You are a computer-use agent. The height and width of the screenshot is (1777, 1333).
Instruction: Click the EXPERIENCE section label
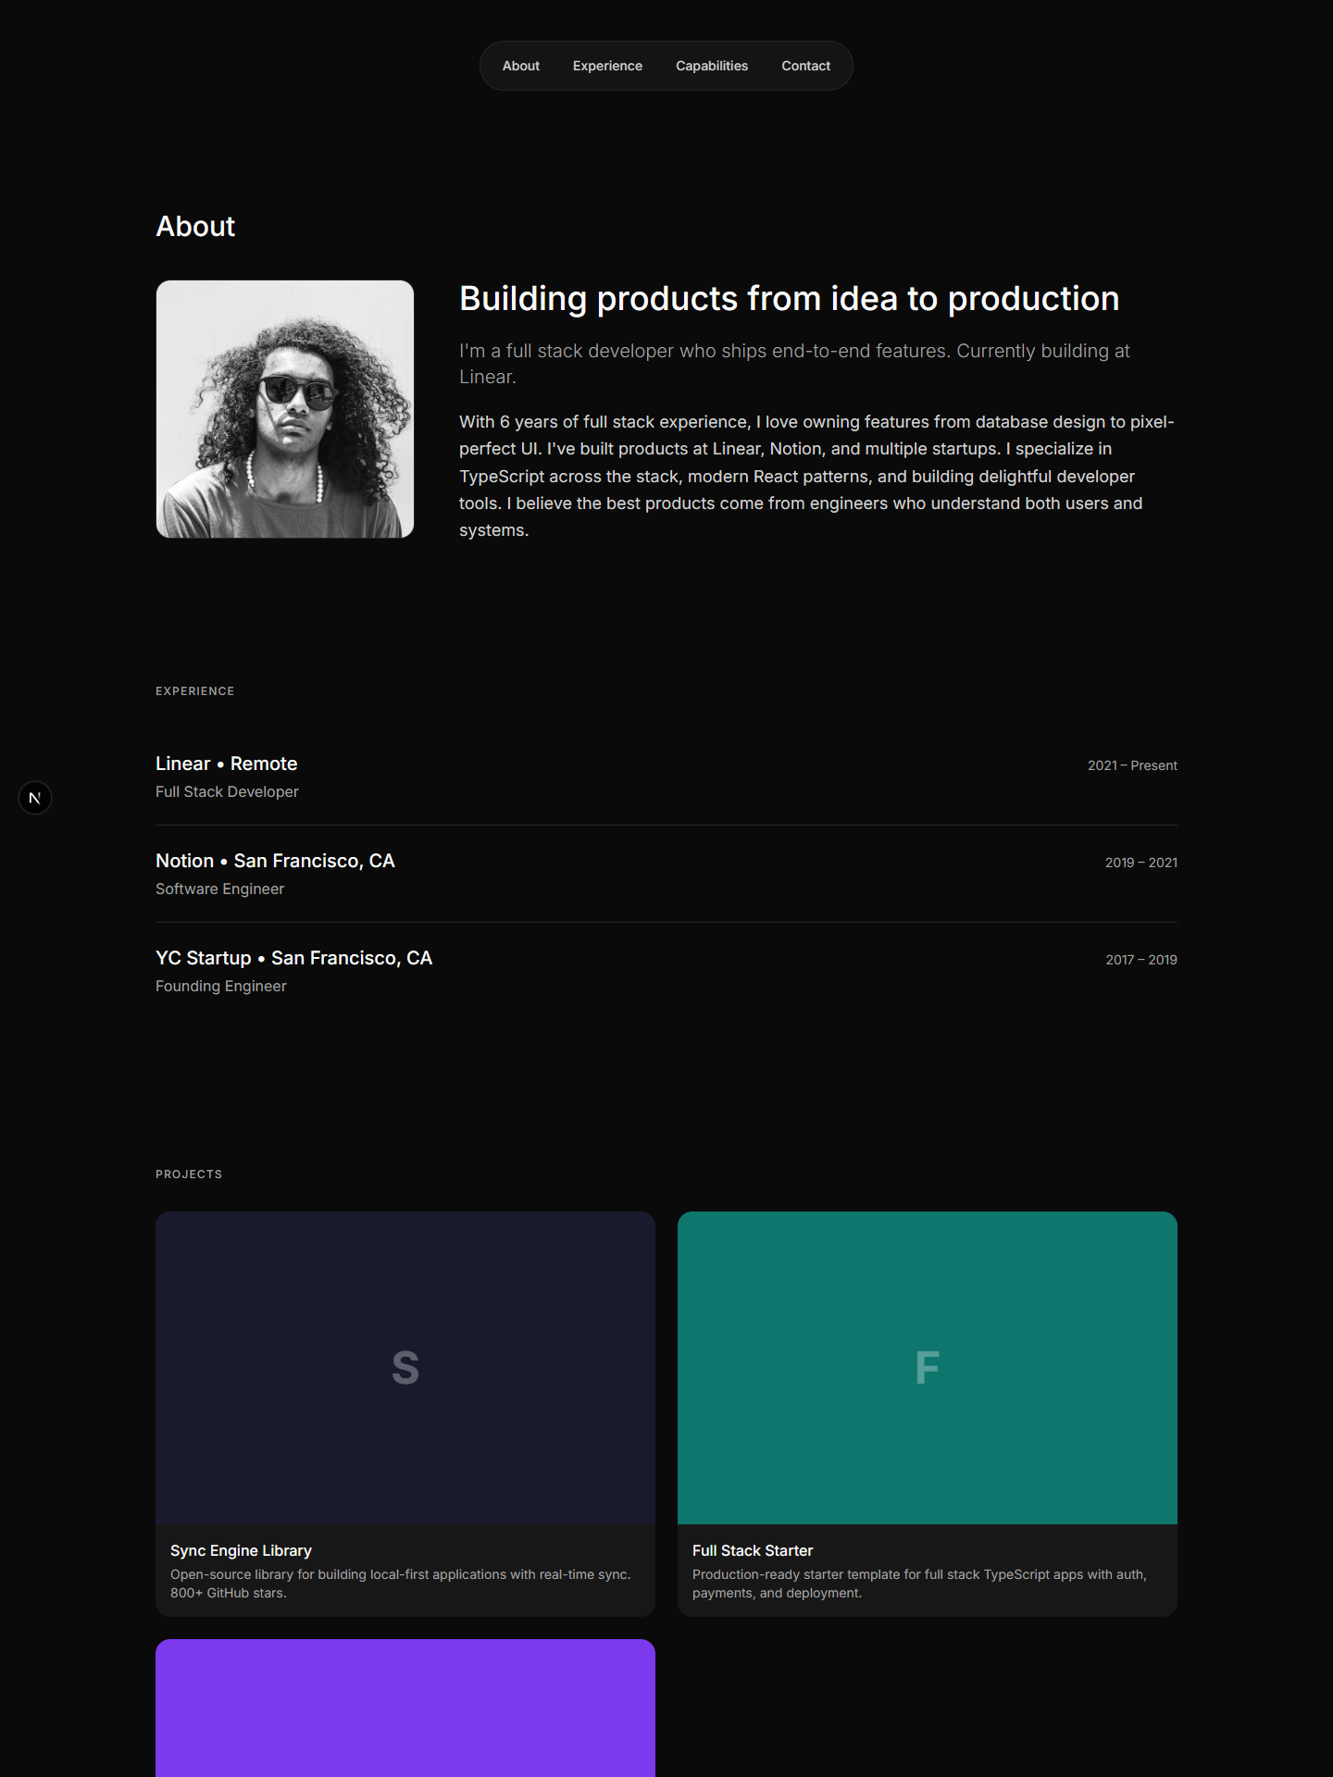194,691
